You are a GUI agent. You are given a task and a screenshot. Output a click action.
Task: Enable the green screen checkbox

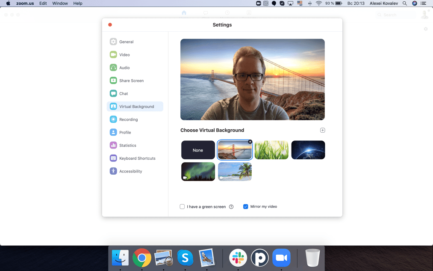(182, 207)
